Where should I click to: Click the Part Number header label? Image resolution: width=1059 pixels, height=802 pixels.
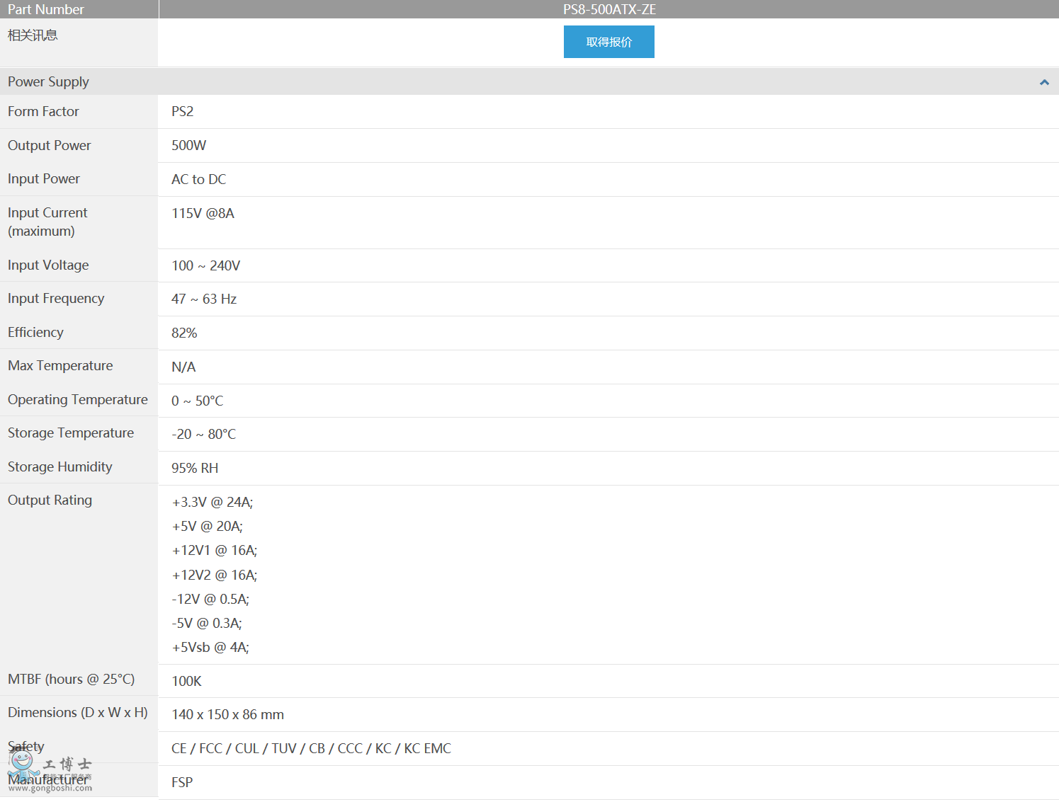pos(46,9)
